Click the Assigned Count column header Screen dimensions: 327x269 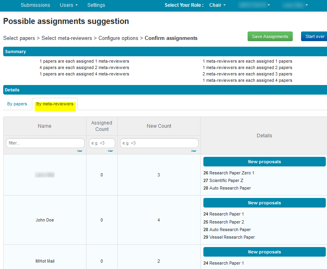[x=102, y=126]
